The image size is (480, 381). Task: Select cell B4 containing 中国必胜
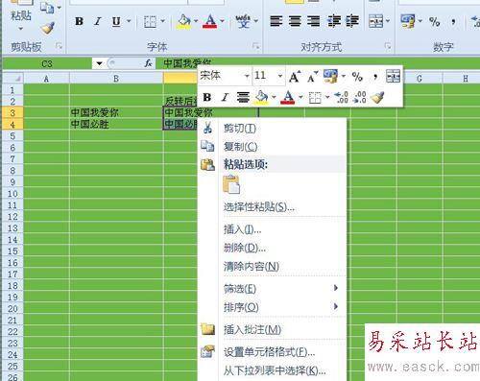tap(116, 124)
